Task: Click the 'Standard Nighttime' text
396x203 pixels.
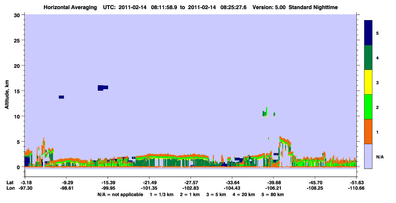Action: click(x=313, y=7)
